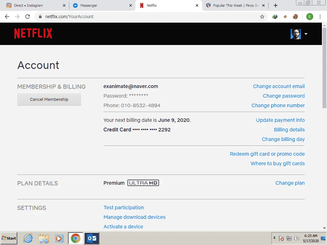Open Redeem gift card or promo code
The width and height of the screenshot is (327, 245).
point(267,154)
